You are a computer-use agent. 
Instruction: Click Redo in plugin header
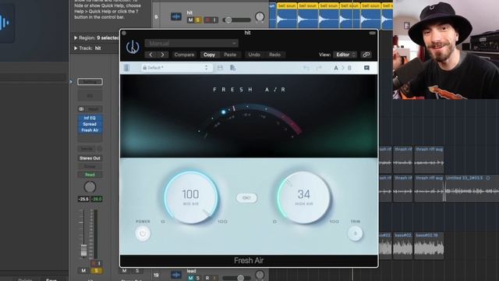pos(274,55)
